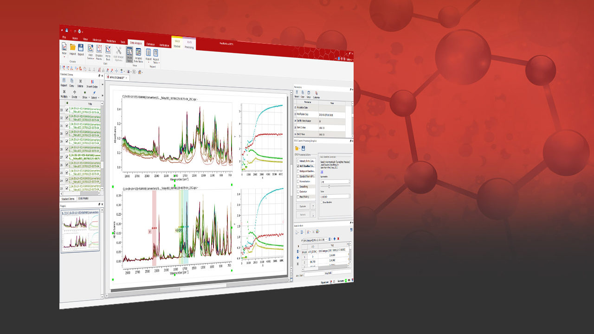Viewport: 594px width, 334px height.
Task: Click the move-up arrow button beside Duplicate
Action: coord(313,205)
